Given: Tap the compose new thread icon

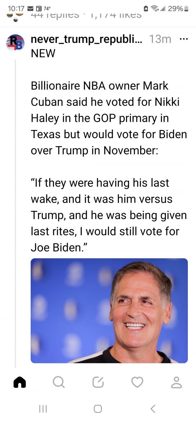Looking at the screenshot, I should 98,382.
